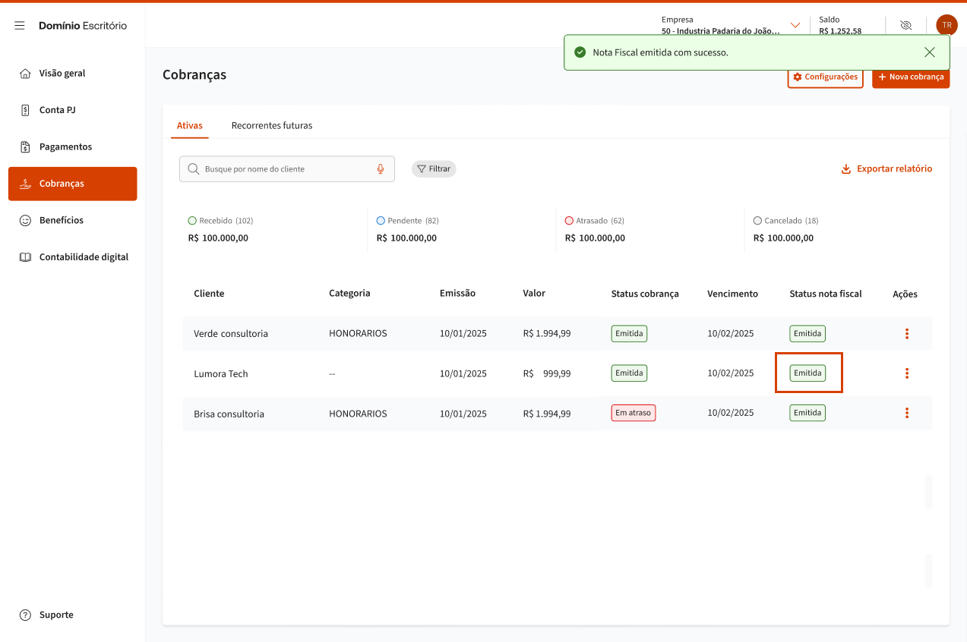The image size is (967, 642).
Task: Open actions menu for Brisa consultoria
Action: pyautogui.click(x=906, y=413)
